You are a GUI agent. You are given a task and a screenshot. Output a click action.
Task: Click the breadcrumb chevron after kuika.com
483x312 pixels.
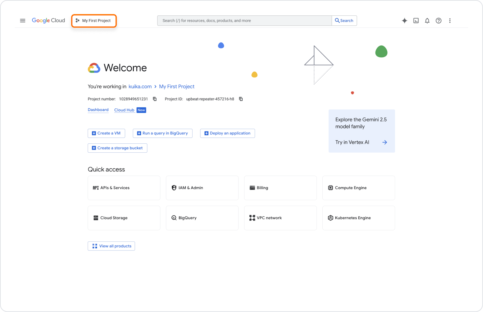(155, 87)
